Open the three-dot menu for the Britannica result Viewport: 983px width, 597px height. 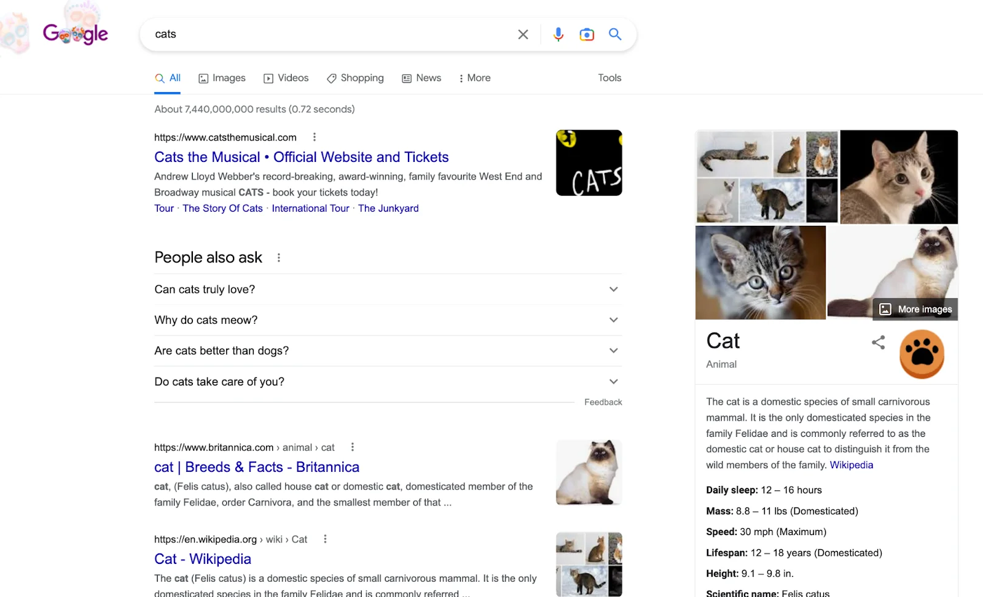(x=352, y=447)
